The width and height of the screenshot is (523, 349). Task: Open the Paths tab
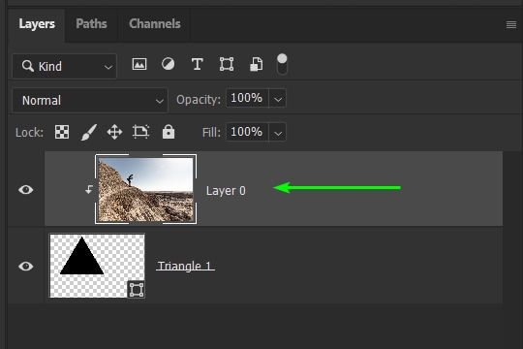91,24
